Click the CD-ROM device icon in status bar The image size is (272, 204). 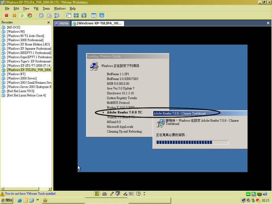[254, 194]
